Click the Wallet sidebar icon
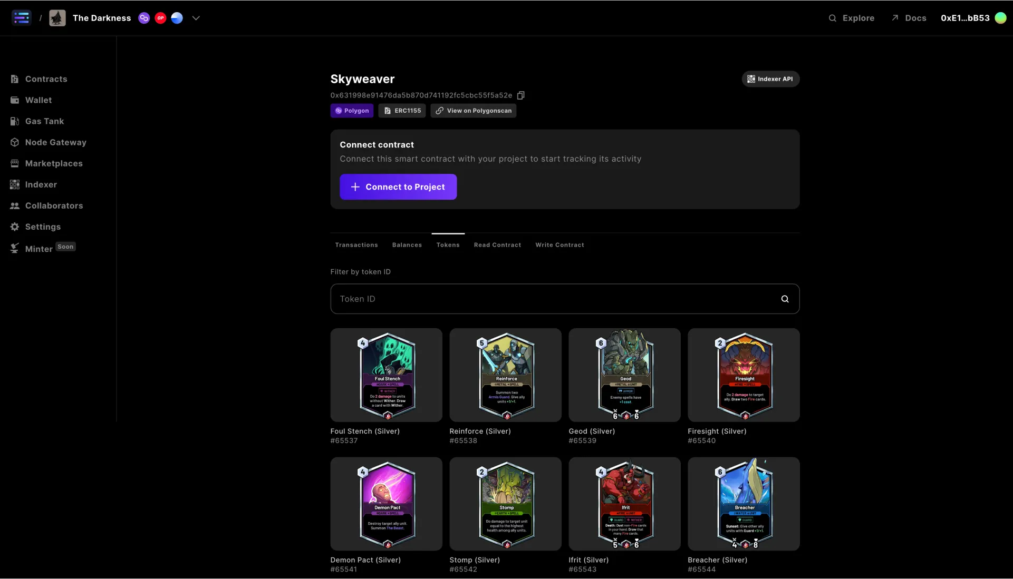 click(15, 100)
